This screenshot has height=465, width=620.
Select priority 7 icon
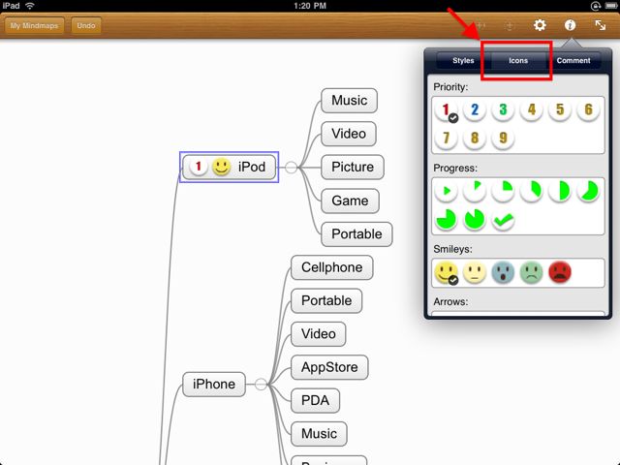point(446,138)
